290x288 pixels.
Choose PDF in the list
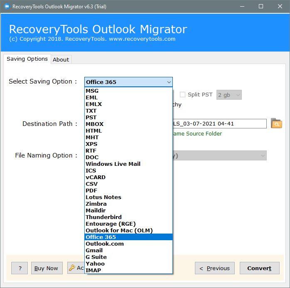point(128,191)
